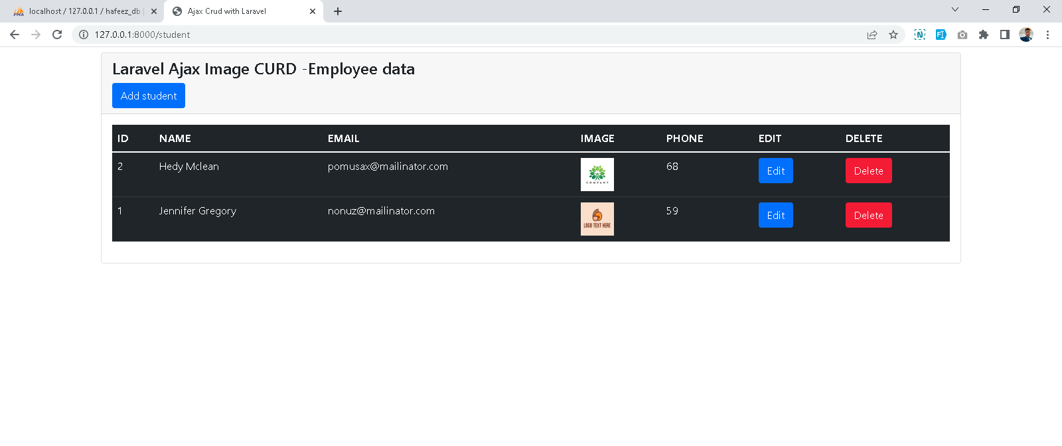
Task: Open the blue Fi extension icon
Action: 941,35
